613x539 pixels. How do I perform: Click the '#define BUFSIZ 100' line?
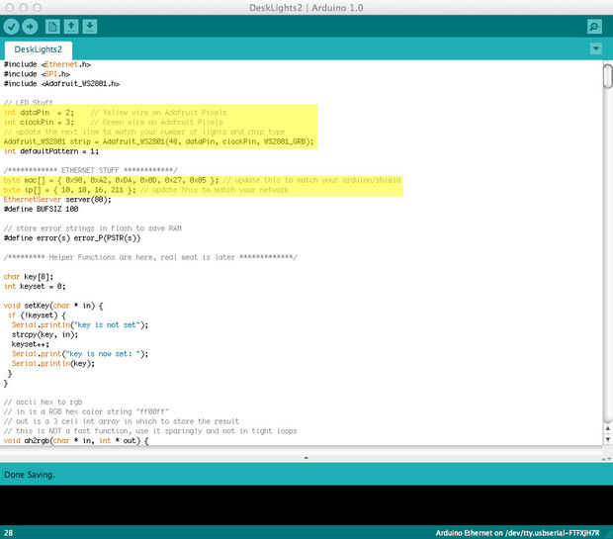click(x=42, y=210)
